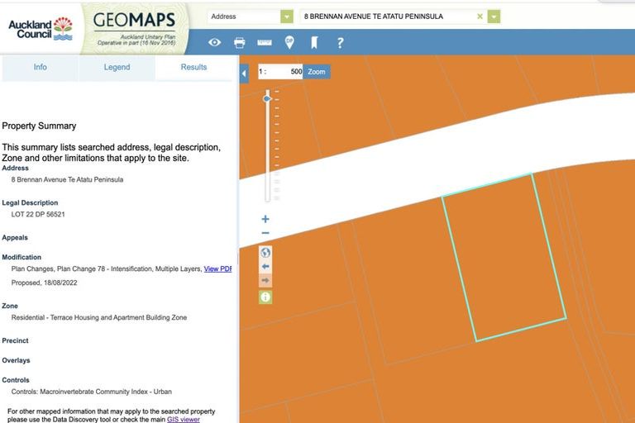Open the Address search type dropdown

coord(286,17)
